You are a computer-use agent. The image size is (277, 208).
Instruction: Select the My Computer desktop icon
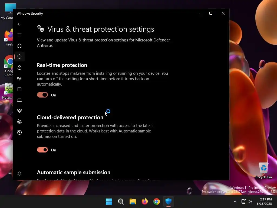[7, 11]
